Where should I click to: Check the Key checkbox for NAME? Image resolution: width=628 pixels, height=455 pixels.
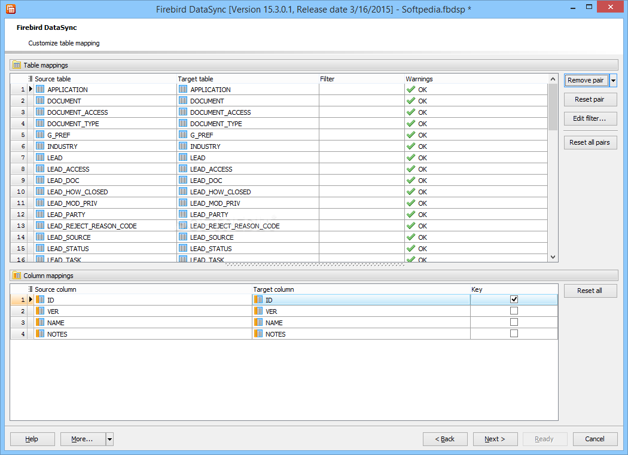[x=514, y=322]
